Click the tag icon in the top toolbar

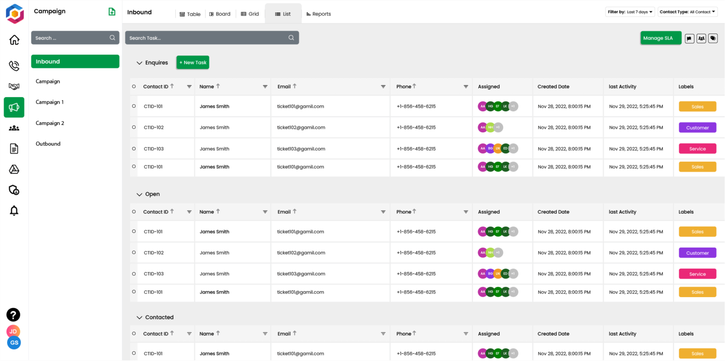click(x=713, y=38)
